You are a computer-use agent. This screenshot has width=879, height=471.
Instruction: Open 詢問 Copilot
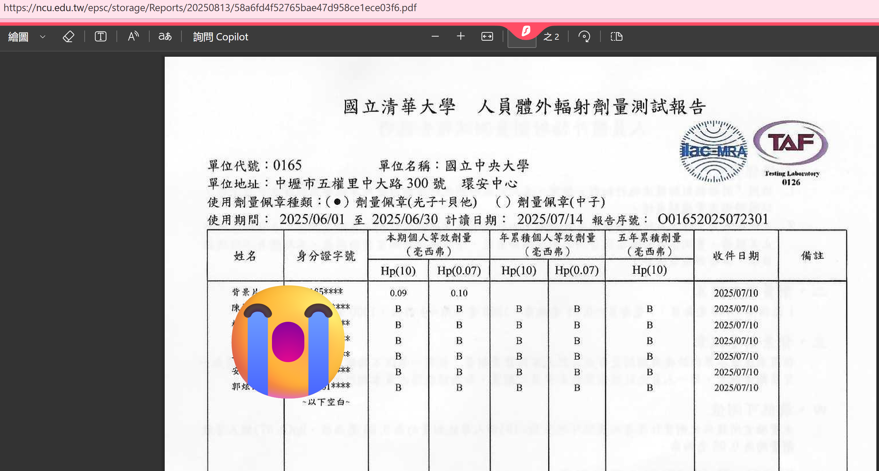point(220,36)
